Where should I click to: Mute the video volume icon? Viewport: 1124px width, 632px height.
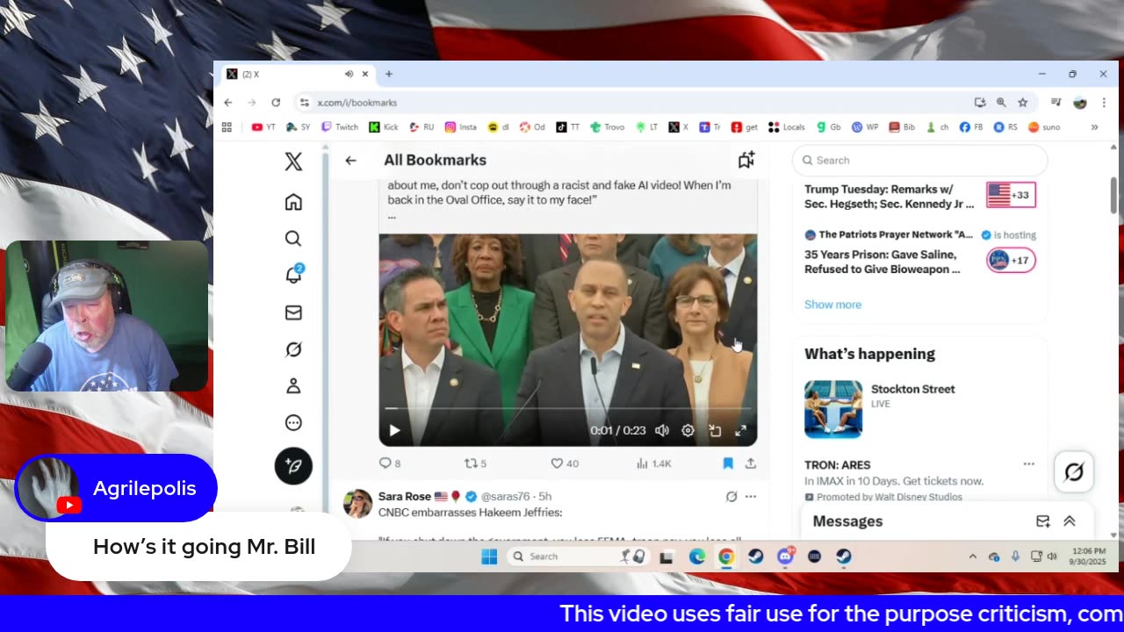(662, 430)
